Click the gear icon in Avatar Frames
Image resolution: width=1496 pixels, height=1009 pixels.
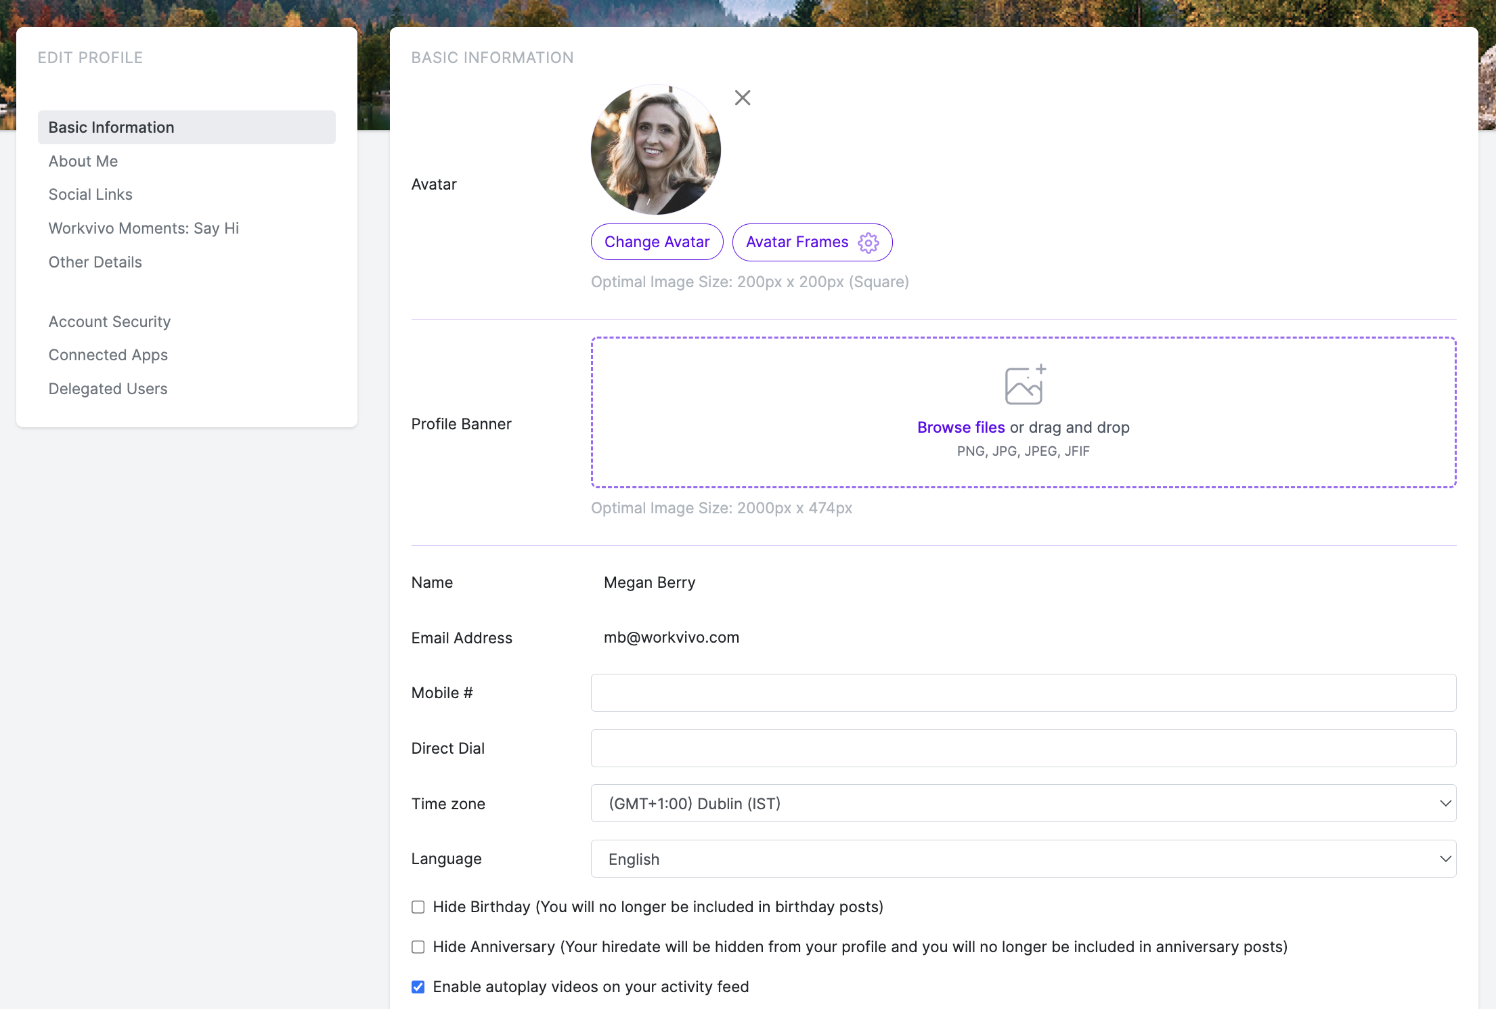(868, 242)
